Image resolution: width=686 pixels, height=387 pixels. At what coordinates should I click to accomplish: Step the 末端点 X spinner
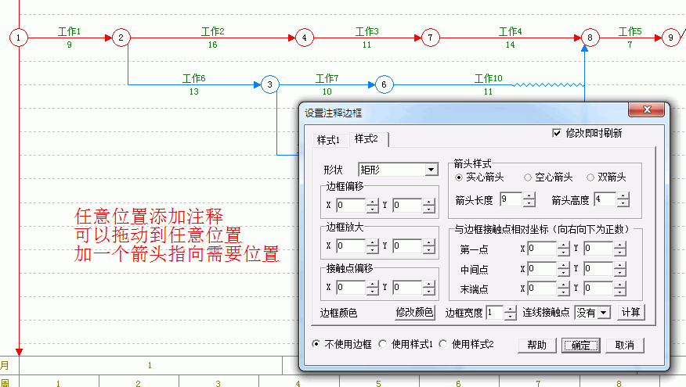[563, 288]
